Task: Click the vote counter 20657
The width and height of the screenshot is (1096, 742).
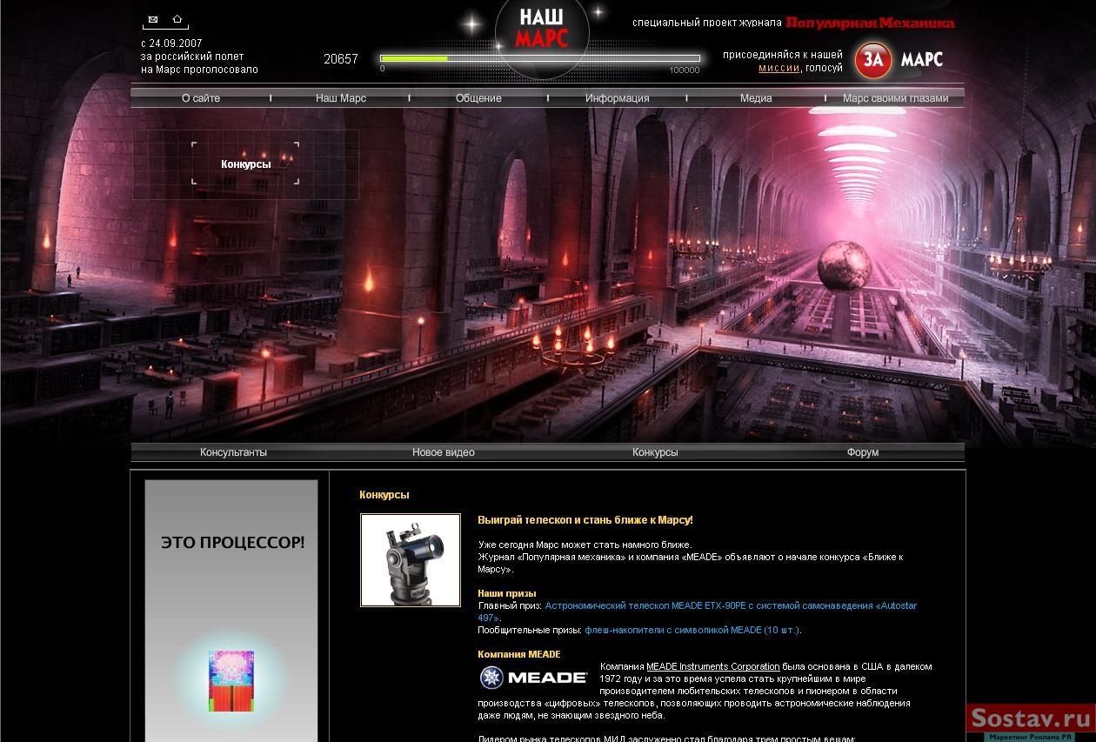Action: pyautogui.click(x=341, y=59)
